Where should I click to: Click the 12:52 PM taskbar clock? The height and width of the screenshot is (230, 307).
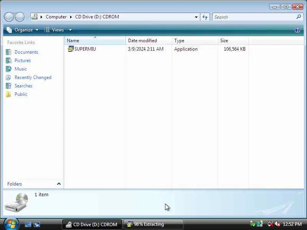click(x=292, y=224)
